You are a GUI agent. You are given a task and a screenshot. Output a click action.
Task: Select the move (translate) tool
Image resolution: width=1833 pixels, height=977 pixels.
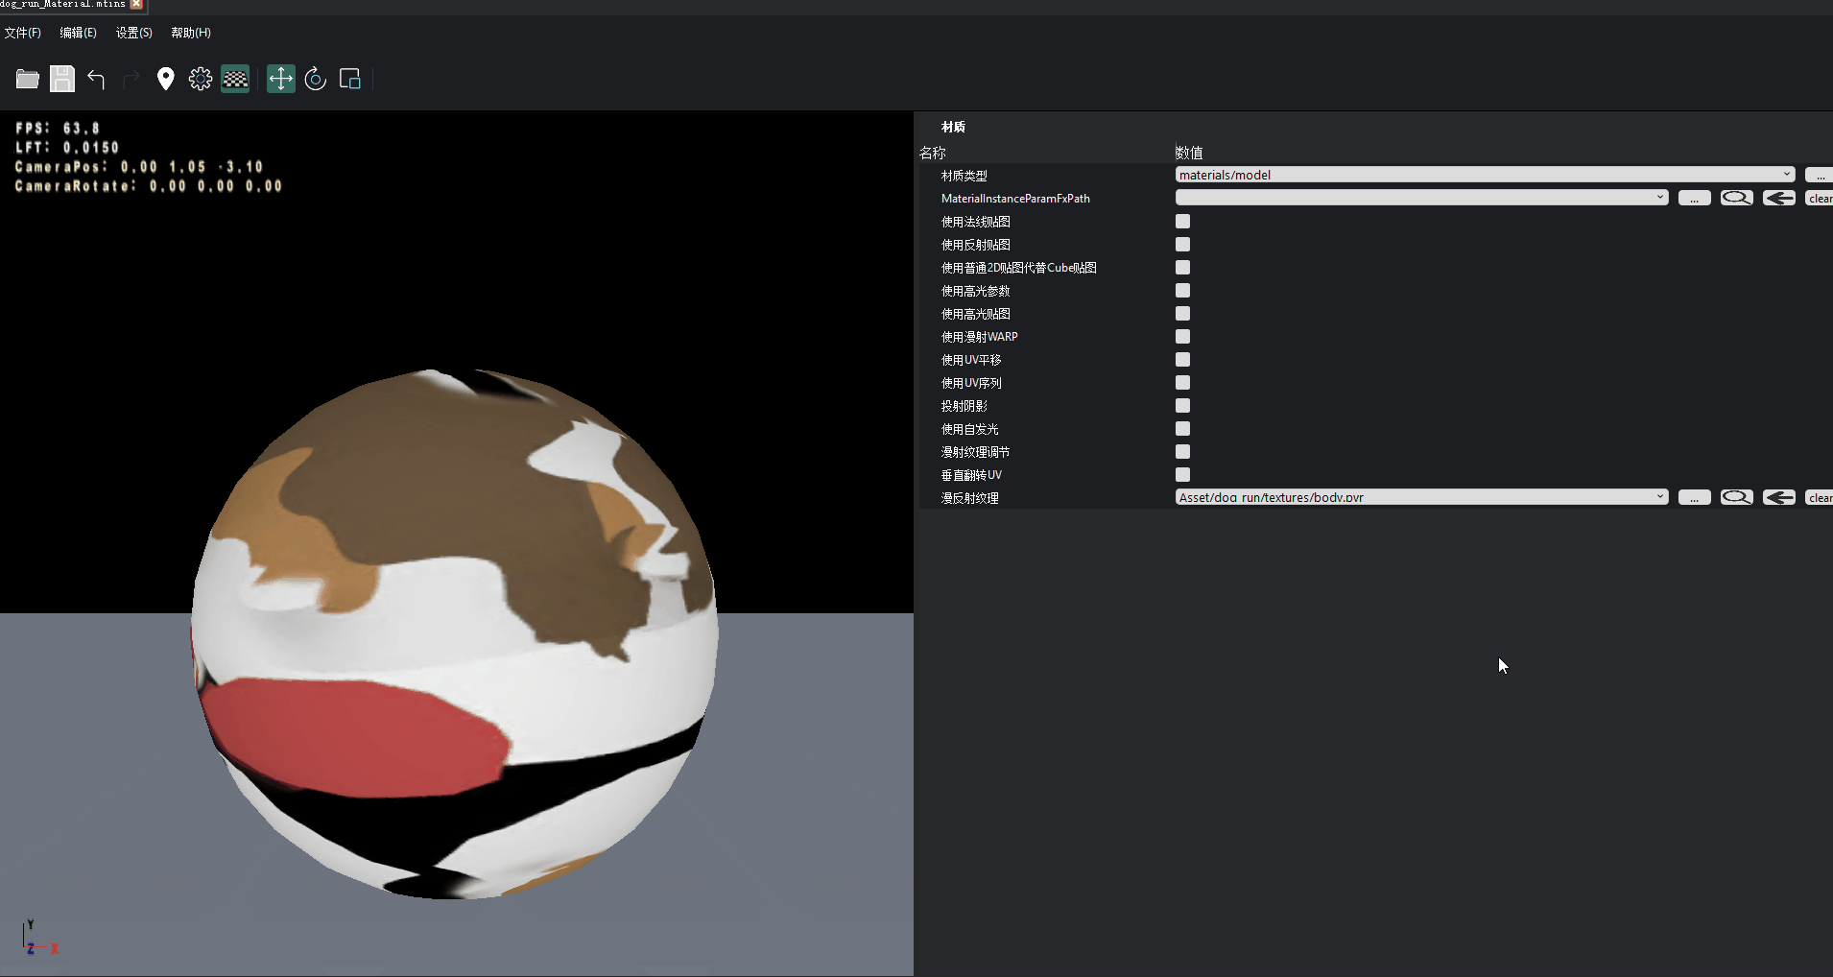point(280,79)
